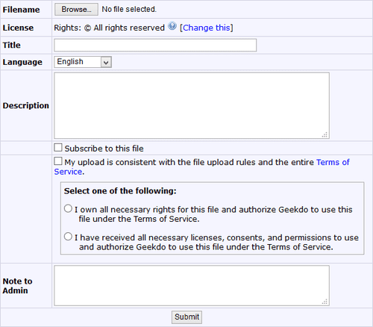Click the I own all necessary rights label text
Screen dimensions: 373x327
[213, 214]
